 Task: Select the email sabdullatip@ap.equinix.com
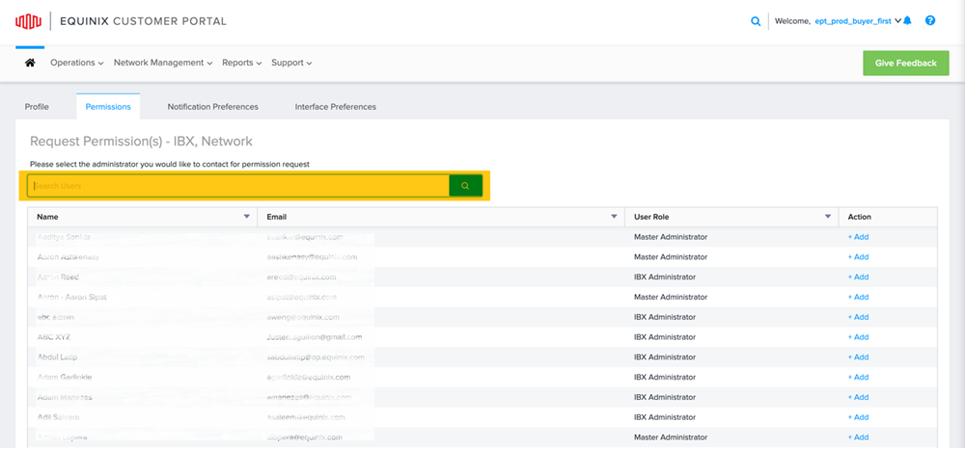pyautogui.click(x=316, y=357)
